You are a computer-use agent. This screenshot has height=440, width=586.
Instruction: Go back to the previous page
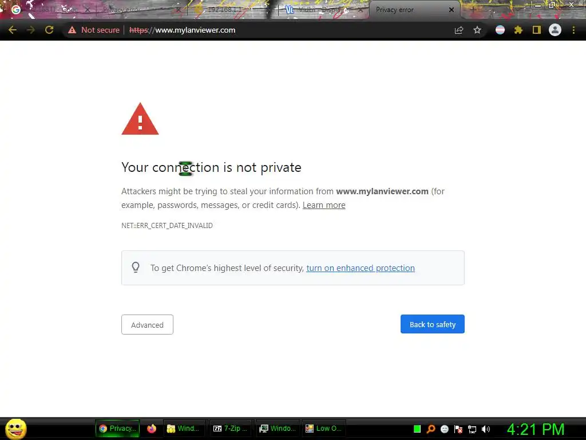click(13, 30)
